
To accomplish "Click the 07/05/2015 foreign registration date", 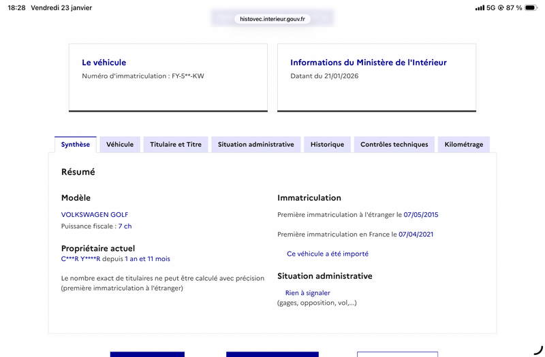I will pyautogui.click(x=421, y=215).
